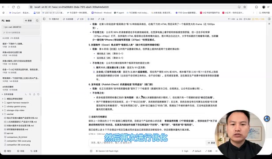Click the blue floating assistant icon
The width and height of the screenshot is (272, 159).
[x=267, y=119]
